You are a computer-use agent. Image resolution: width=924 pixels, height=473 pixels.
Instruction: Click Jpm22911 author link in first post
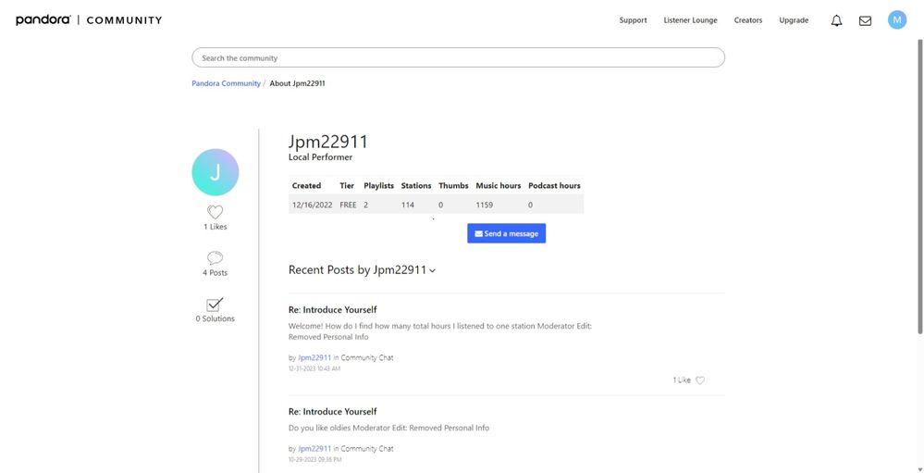click(x=314, y=358)
